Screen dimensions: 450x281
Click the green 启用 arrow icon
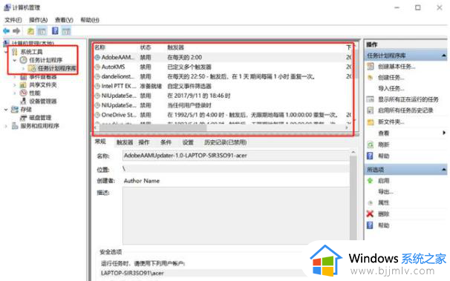point(370,180)
